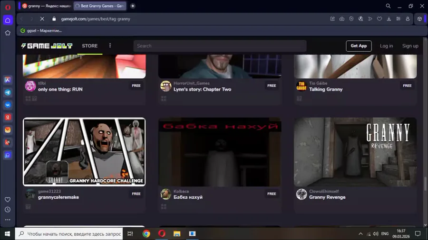428x240 pixels.
Task: Click the Game Jolt logo
Action: click(47, 46)
